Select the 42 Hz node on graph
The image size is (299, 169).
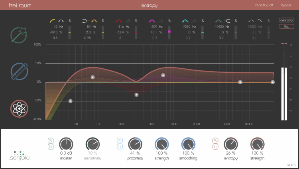[70, 101]
